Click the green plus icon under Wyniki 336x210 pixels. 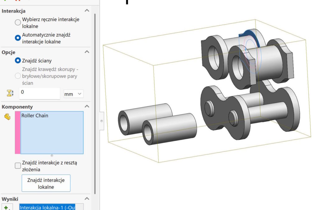[6, 207]
